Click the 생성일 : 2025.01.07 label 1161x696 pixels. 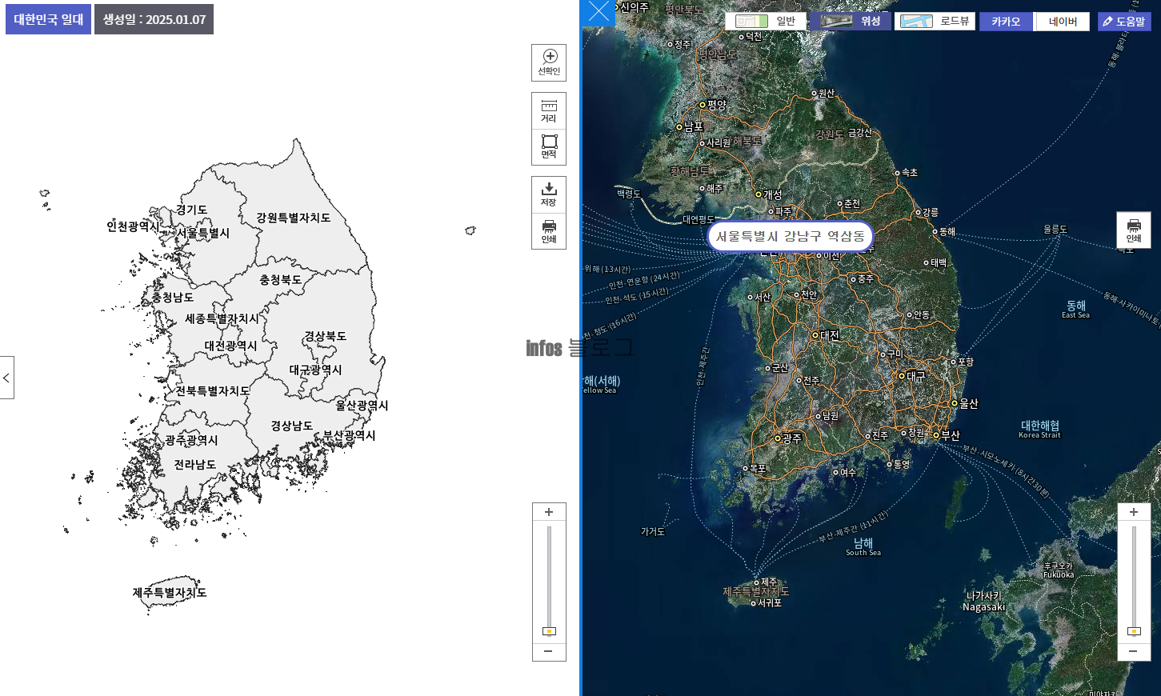(x=154, y=19)
